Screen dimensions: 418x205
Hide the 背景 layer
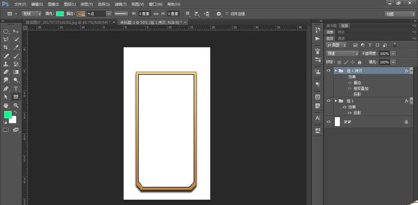point(329,122)
